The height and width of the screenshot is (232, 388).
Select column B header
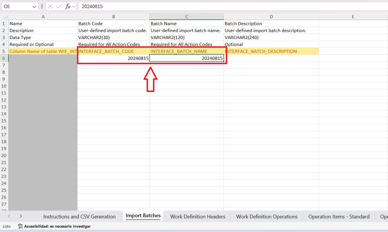pos(113,16)
